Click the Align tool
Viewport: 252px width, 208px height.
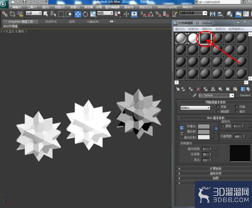click(x=220, y=14)
